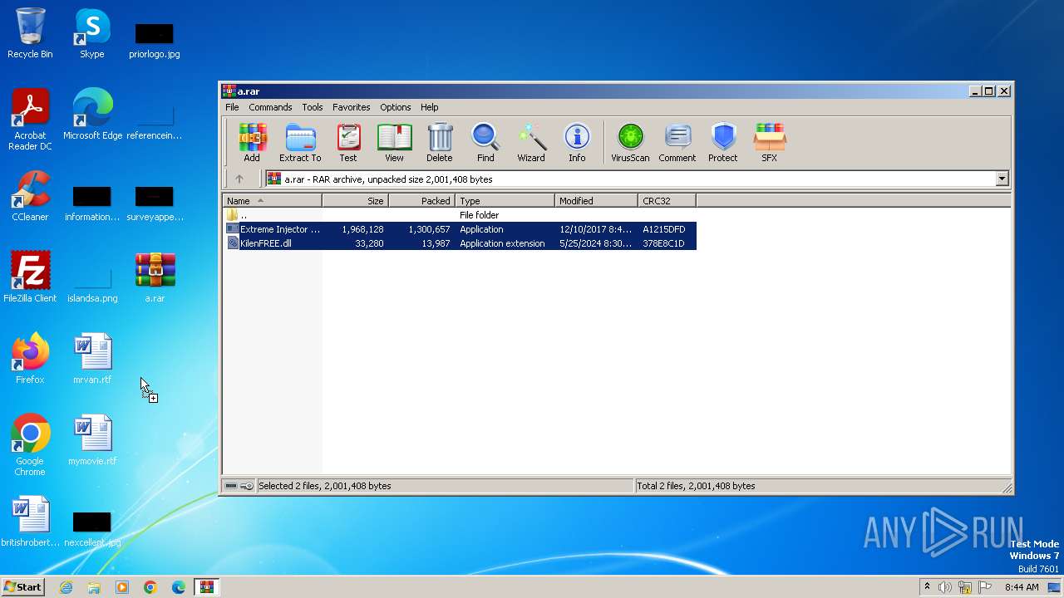1064x598 pixels.
Task: Open the Help menu
Action: pyautogui.click(x=430, y=107)
